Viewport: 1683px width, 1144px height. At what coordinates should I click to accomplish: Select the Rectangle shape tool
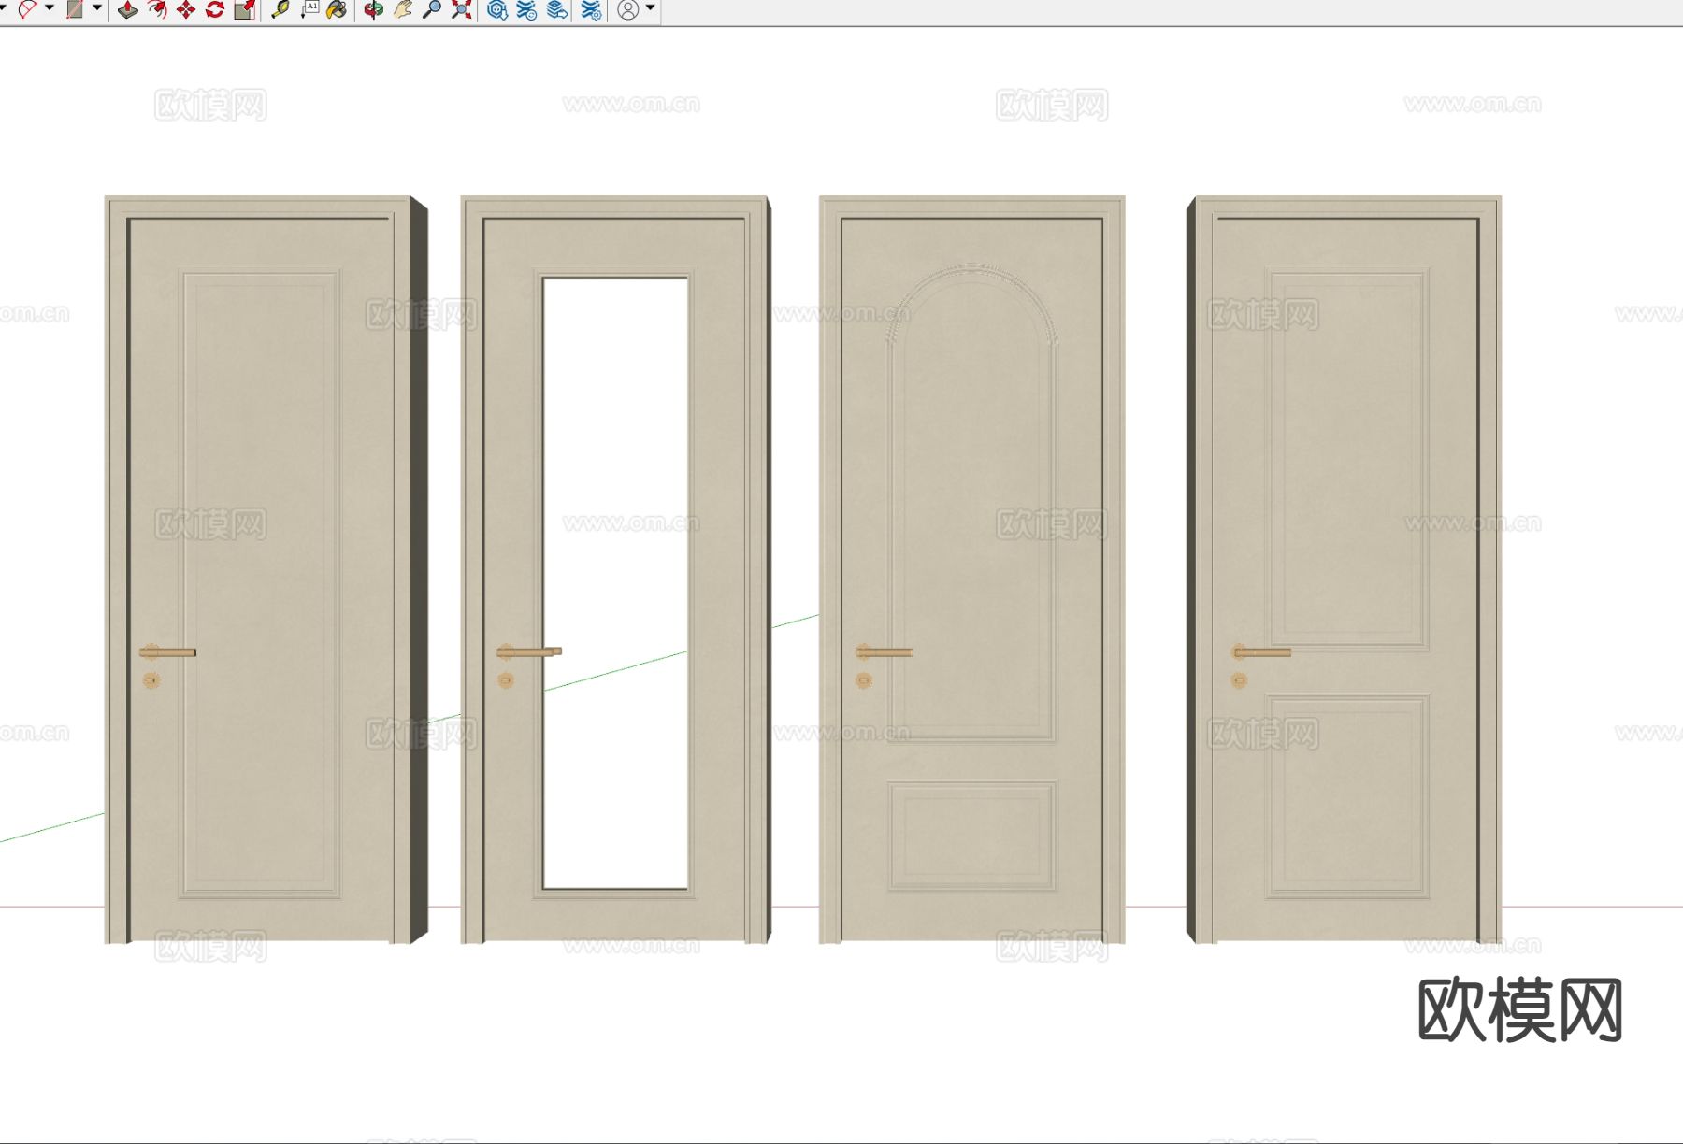click(75, 9)
